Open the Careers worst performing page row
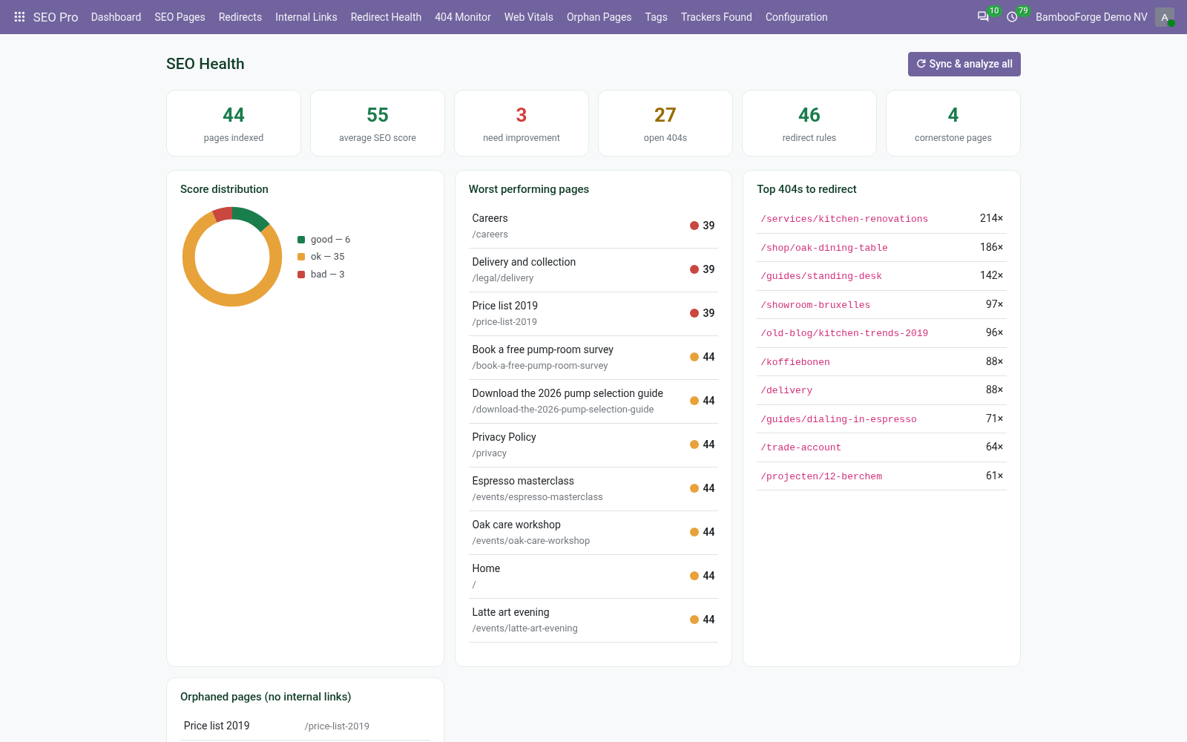This screenshot has height=742, width=1187. (593, 226)
